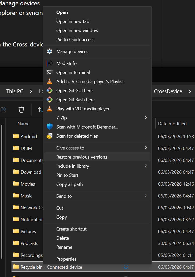Select Create shortcut
The height and width of the screenshot is (277, 195).
click(x=97, y=229)
